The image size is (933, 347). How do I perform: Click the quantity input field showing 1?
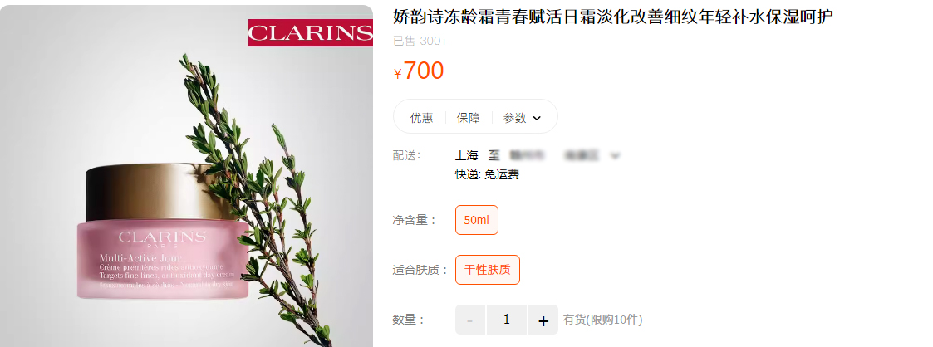coord(506,320)
